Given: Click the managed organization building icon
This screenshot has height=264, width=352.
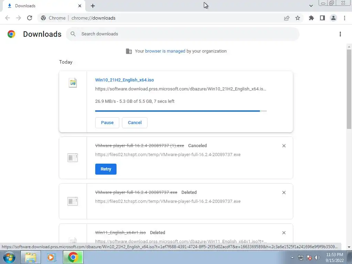Looking at the screenshot, I should (x=129, y=51).
